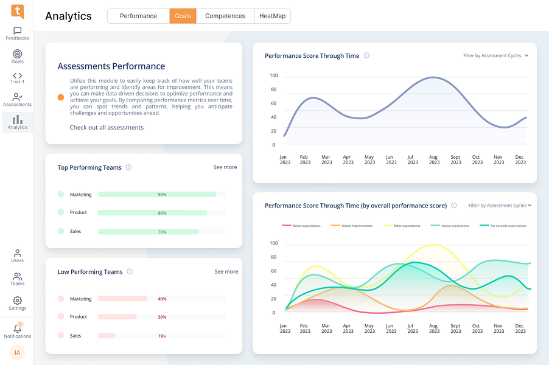Click the Marketing 90% progress bar
The width and height of the screenshot is (549, 365).
click(162, 194)
